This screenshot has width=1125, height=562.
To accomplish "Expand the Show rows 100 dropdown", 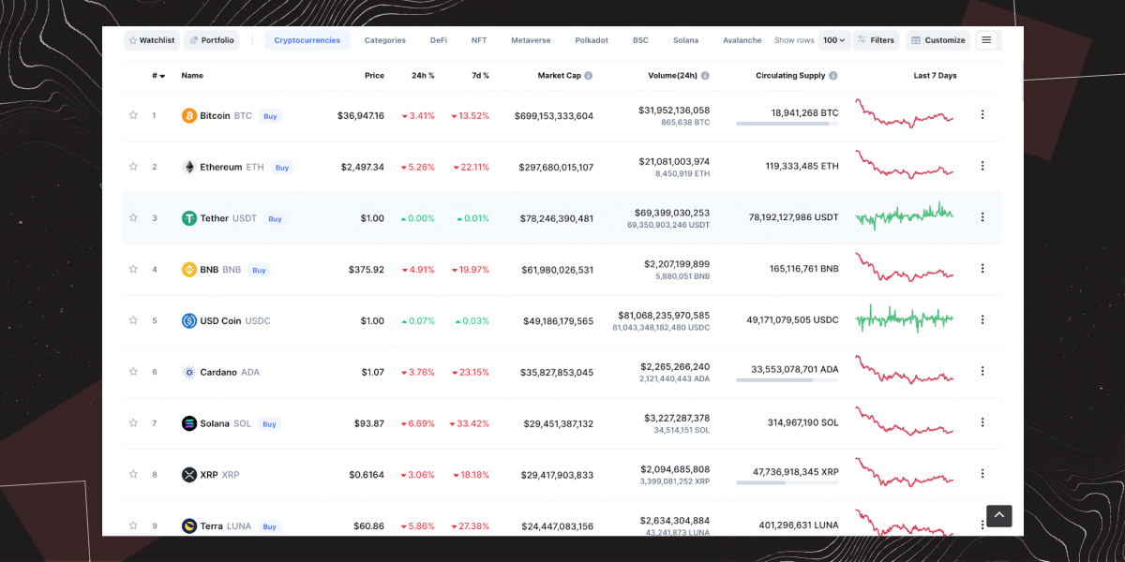I will click(x=833, y=40).
